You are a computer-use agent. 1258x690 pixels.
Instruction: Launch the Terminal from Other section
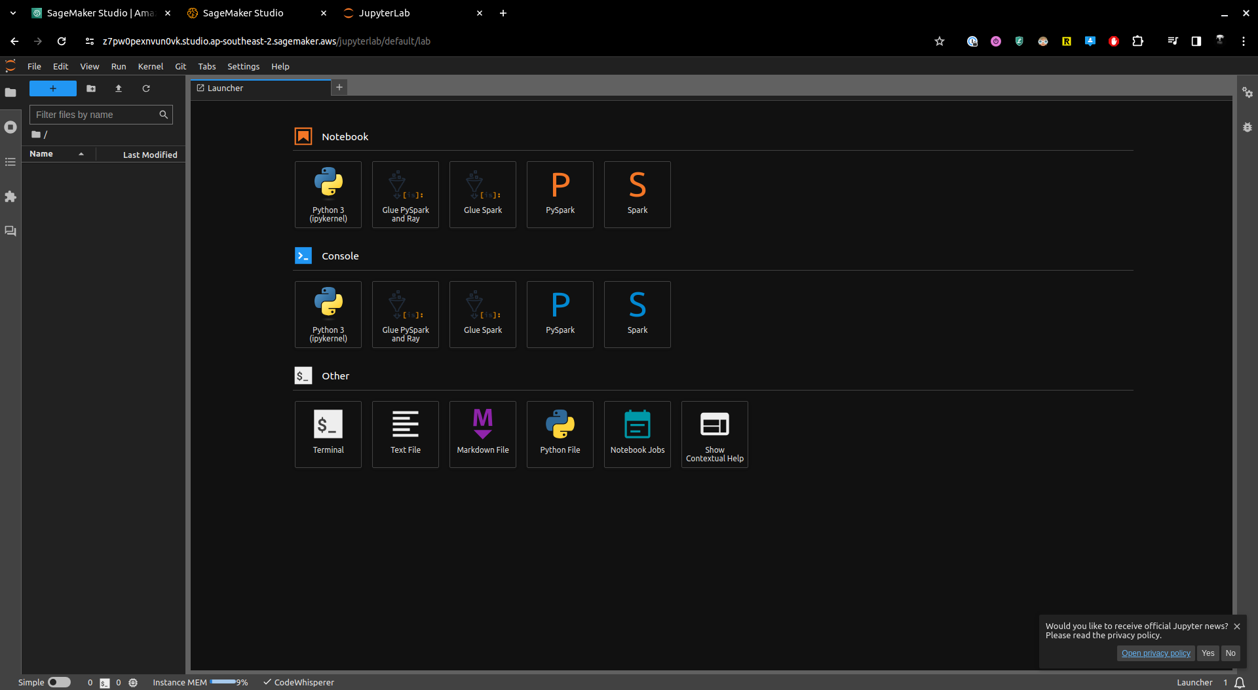click(328, 434)
